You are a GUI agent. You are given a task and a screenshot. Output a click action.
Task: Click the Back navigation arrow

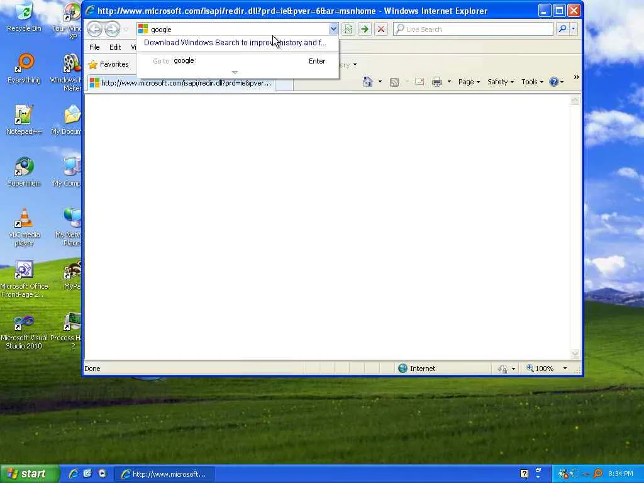pyautogui.click(x=94, y=29)
